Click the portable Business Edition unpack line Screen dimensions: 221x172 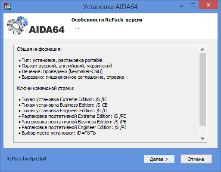click(72, 122)
